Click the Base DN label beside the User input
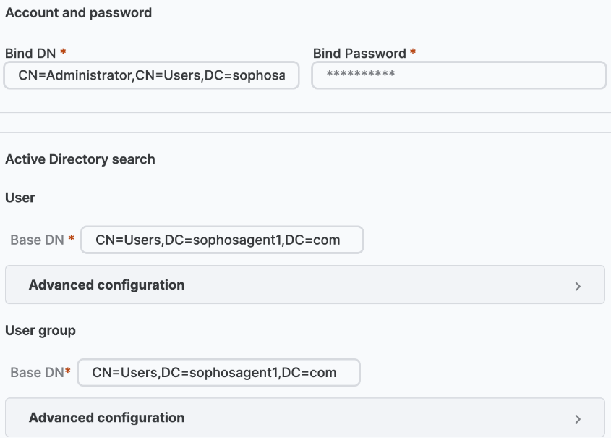 pyautogui.click(x=35, y=240)
